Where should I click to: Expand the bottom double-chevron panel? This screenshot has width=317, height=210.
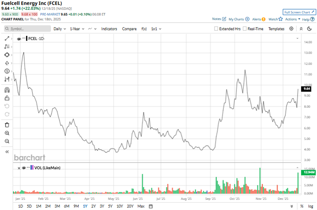(292, 206)
